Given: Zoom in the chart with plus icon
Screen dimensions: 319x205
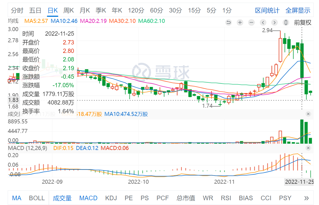Looking at the screenshot, I should point(240,23).
